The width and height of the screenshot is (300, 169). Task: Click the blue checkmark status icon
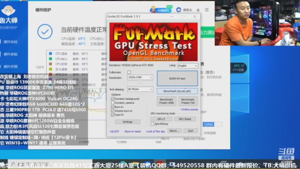[45, 32]
